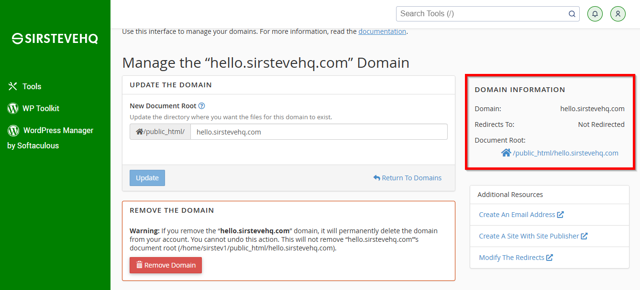Screen dimensions: 640x290
Task: Click the Document Root: label
Action: [500, 140]
